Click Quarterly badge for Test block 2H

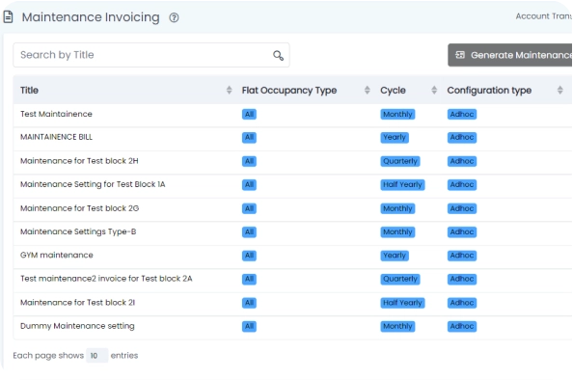pos(400,161)
